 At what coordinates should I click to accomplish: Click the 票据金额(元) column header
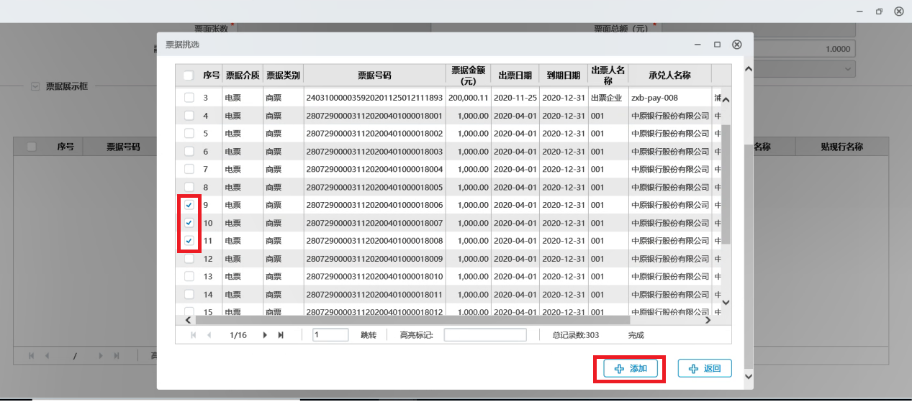pyautogui.click(x=469, y=76)
